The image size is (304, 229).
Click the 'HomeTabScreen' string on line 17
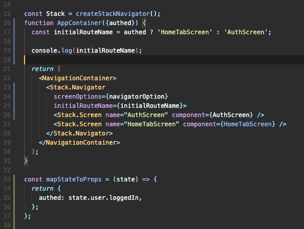pyautogui.click(x=185, y=32)
